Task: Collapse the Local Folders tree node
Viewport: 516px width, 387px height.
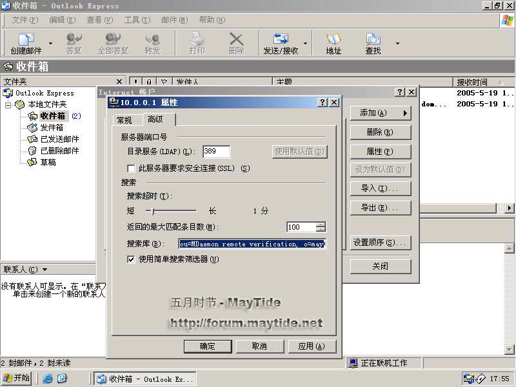Action: (8, 104)
